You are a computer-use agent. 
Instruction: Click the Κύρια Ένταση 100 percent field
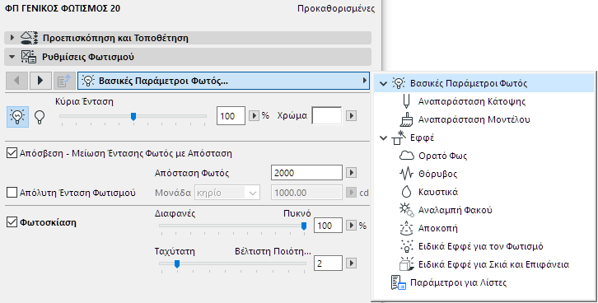231,115
